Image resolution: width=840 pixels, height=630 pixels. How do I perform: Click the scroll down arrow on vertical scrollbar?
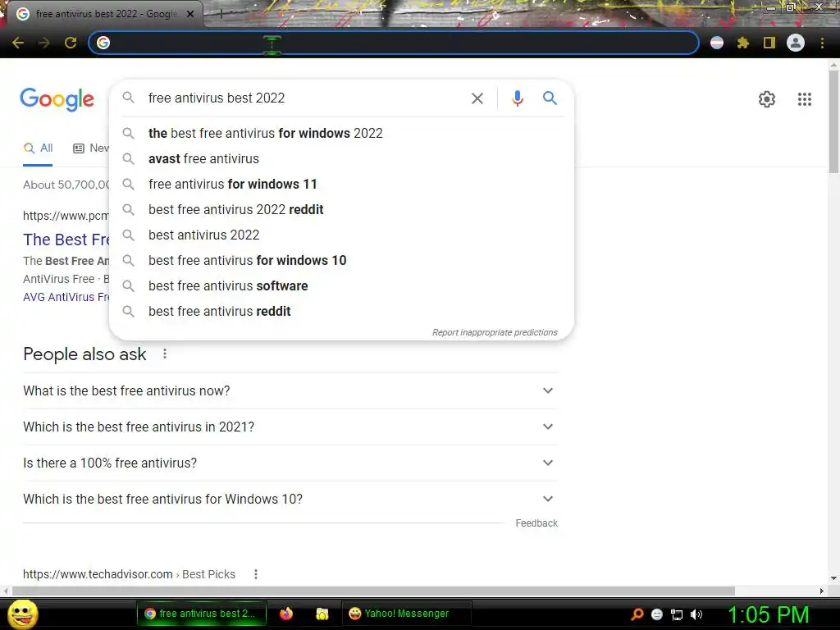click(x=833, y=578)
